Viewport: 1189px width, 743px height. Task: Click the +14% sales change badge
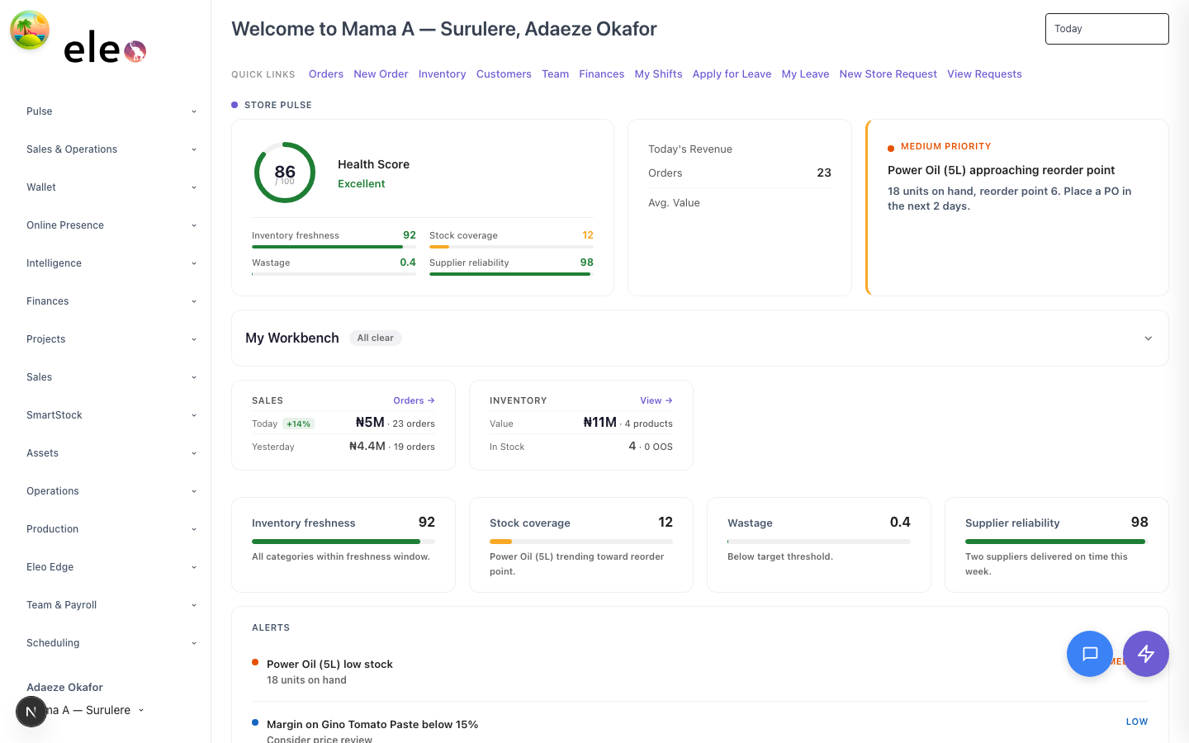click(298, 424)
